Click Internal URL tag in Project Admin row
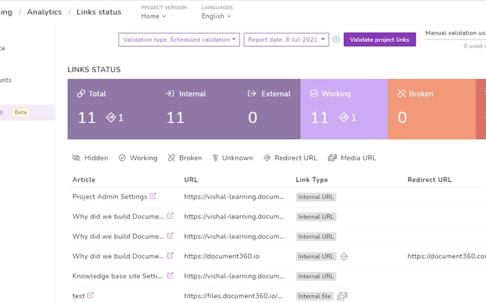The width and height of the screenshot is (486, 303). [316, 197]
